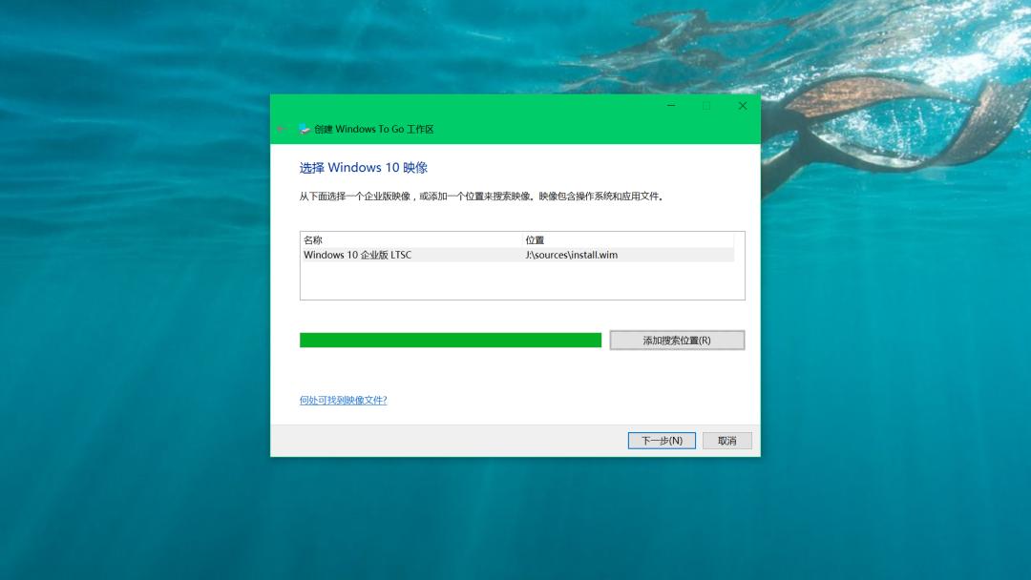Image resolution: width=1031 pixels, height=580 pixels.
Task: Open the 何处可找到映像文件? help link
Action: pyautogui.click(x=343, y=400)
